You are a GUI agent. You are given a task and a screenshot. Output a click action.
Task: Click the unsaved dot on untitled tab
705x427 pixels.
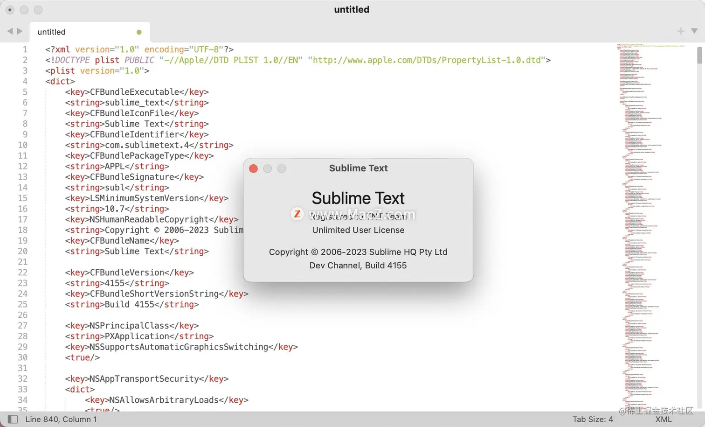[x=139, y=32]
